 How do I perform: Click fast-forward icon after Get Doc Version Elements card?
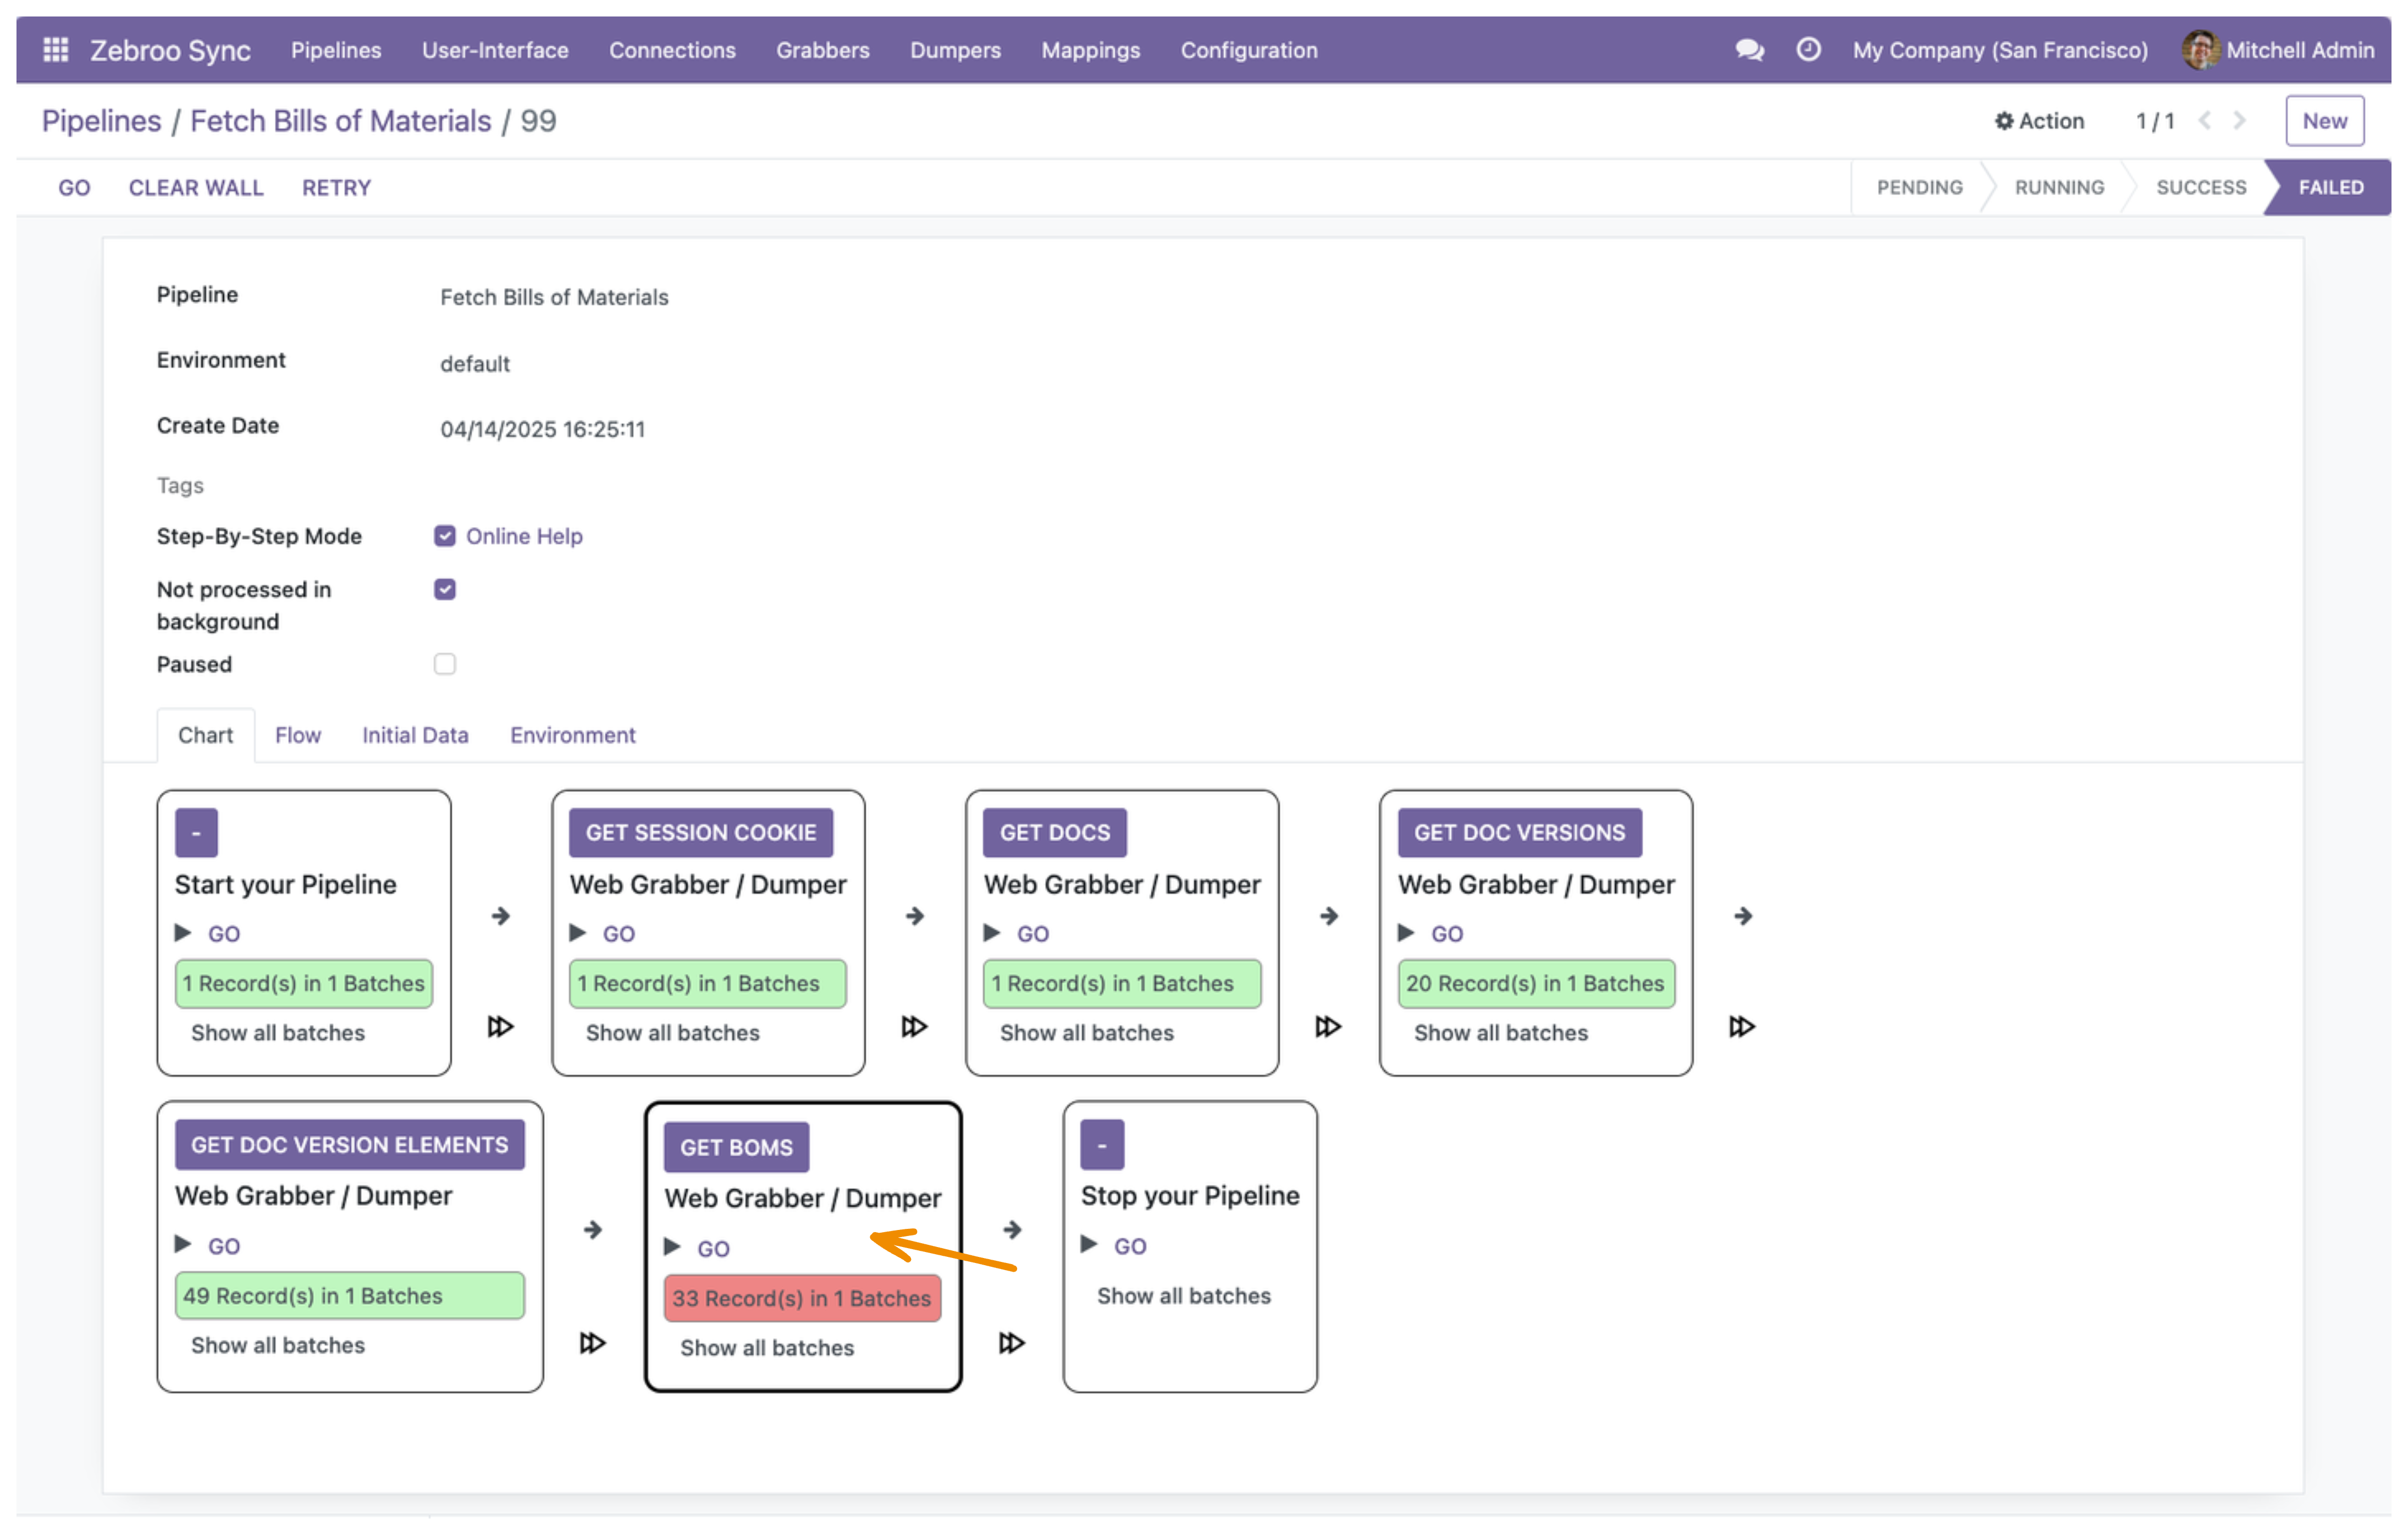click(x=593, y=1342)
